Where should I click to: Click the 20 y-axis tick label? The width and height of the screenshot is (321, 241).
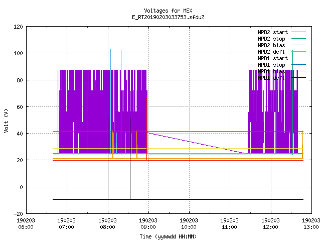tap(20, 160)
